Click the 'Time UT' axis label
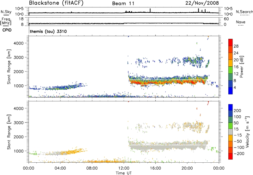253x175 pixels. [x=124, y=173]
